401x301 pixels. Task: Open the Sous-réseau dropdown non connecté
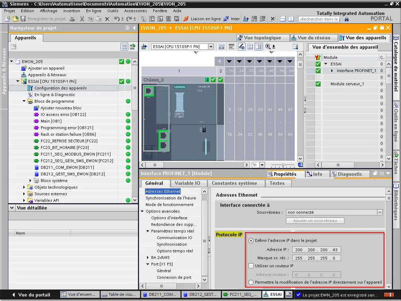coord(380,212)
